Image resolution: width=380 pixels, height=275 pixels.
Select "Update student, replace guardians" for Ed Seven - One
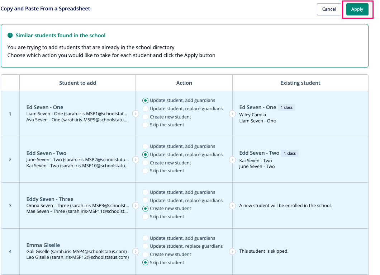pyautogui.click(x=145, y=109)
